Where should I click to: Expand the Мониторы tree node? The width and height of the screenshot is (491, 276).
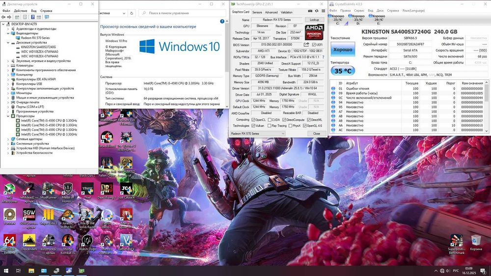pos(8,93)
